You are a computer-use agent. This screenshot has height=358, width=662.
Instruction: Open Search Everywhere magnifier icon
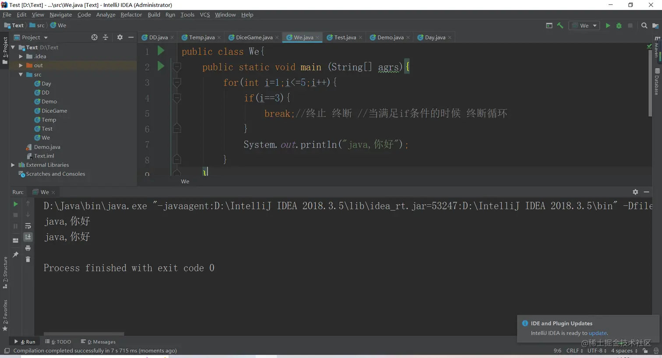[x=644, y=26]
